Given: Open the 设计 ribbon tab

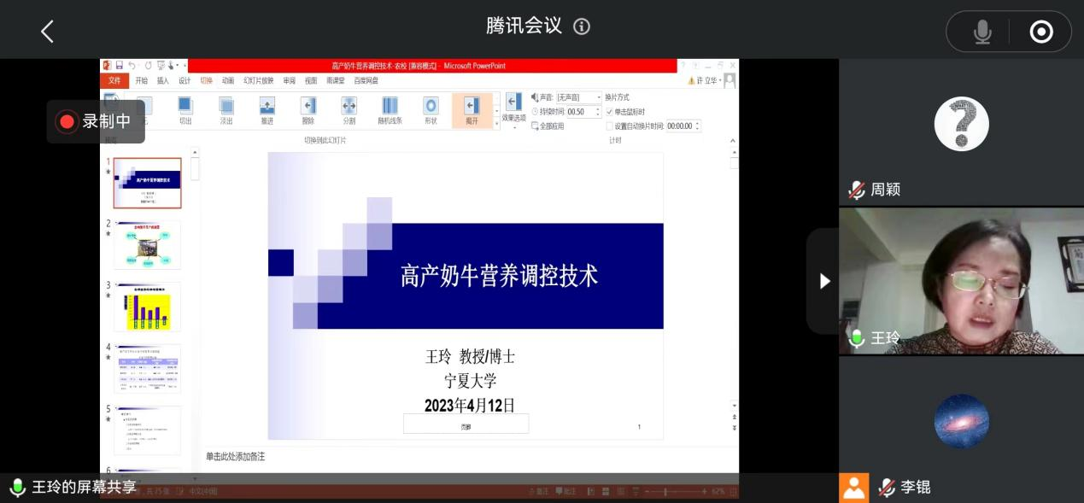Looking at the screenshot, I should point(185,80).
